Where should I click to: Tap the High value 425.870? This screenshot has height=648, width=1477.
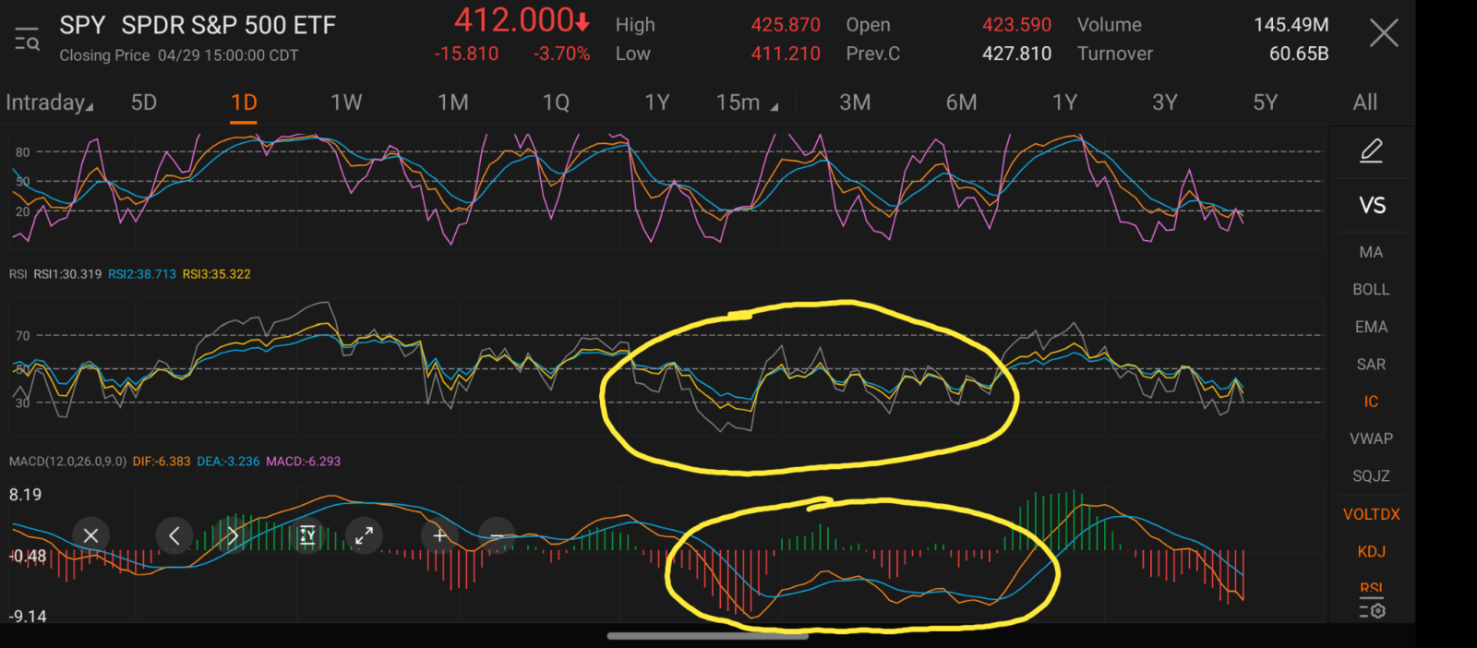(x=786, y=25)
